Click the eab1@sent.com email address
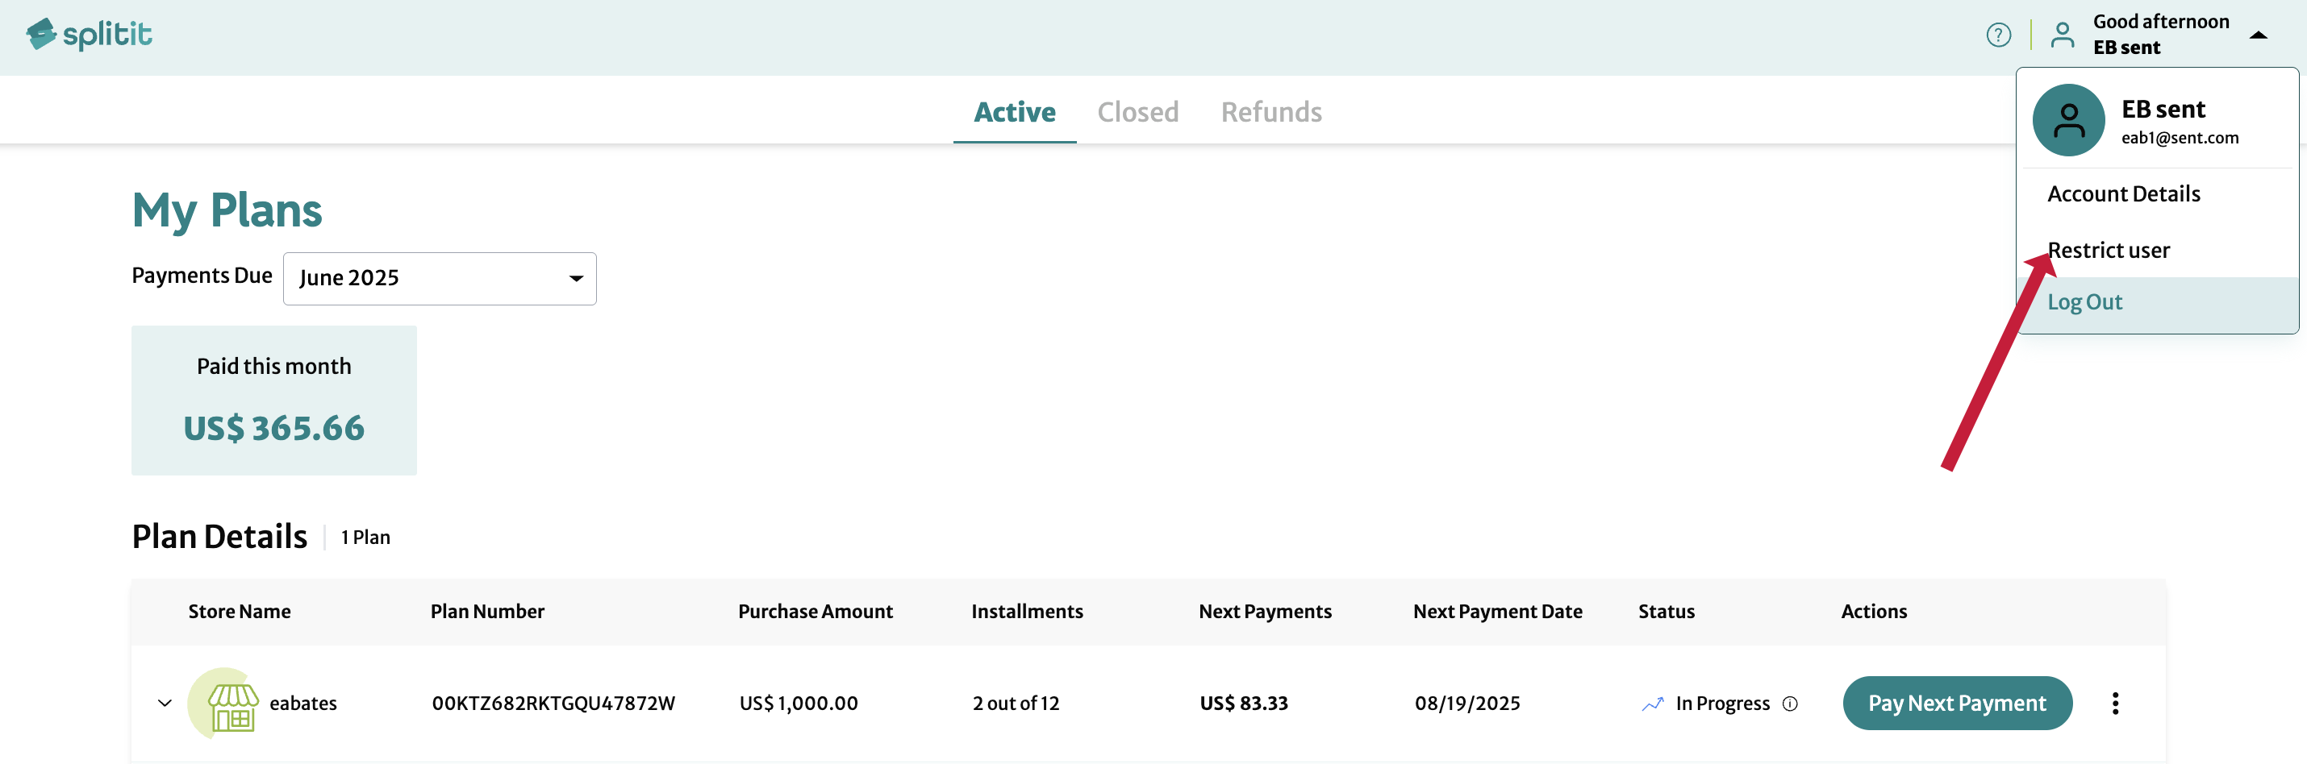The width and height of the screenshot is (2307, 764). (2179, 138)
